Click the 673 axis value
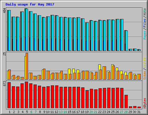148x115 pixels. tap(4, 83)
